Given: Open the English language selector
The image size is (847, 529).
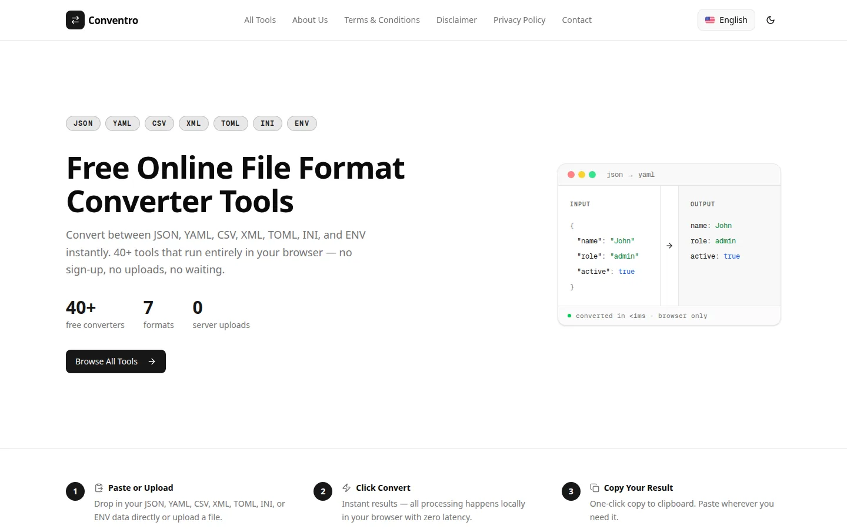Looking at the screenshot, I should pyautogui.click(x=726, y=20).
